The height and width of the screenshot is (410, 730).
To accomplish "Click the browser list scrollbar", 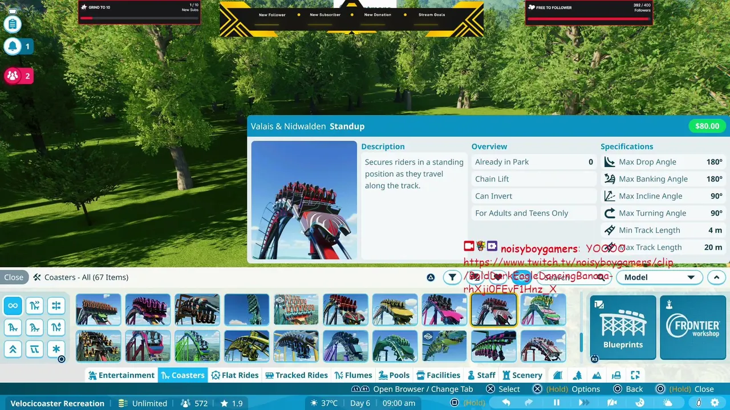I will point(581,342).
